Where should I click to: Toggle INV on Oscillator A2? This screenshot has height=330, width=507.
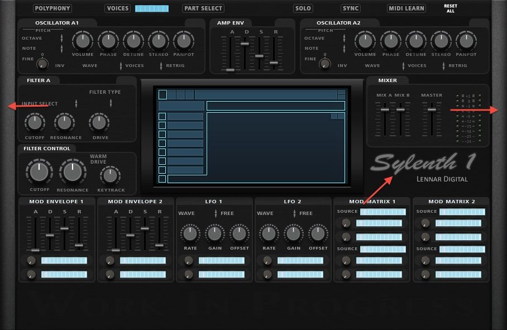click(x=342, y=66)
